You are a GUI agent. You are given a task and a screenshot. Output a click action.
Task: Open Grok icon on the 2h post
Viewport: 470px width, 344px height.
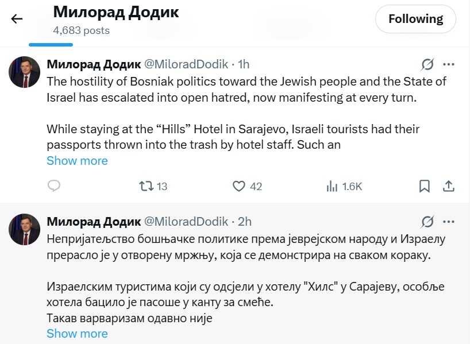[427, 222]
